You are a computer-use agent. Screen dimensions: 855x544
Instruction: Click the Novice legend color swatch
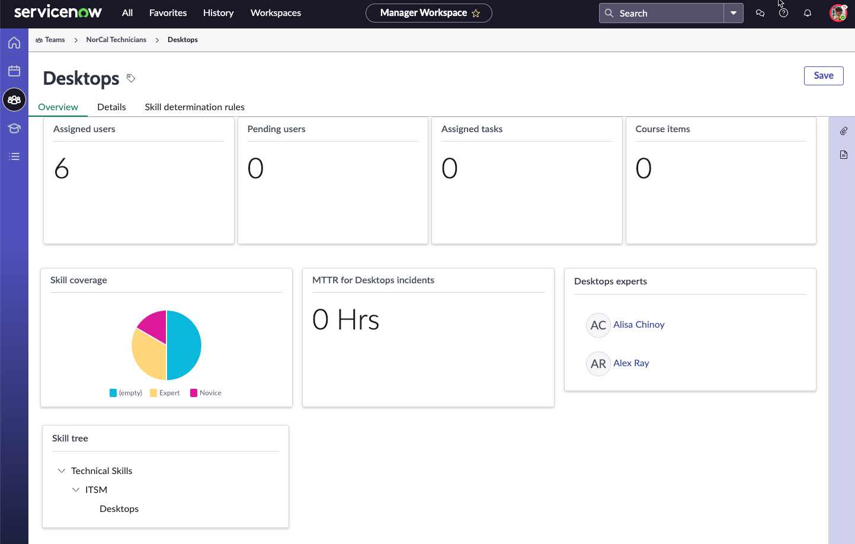(194, 393)
